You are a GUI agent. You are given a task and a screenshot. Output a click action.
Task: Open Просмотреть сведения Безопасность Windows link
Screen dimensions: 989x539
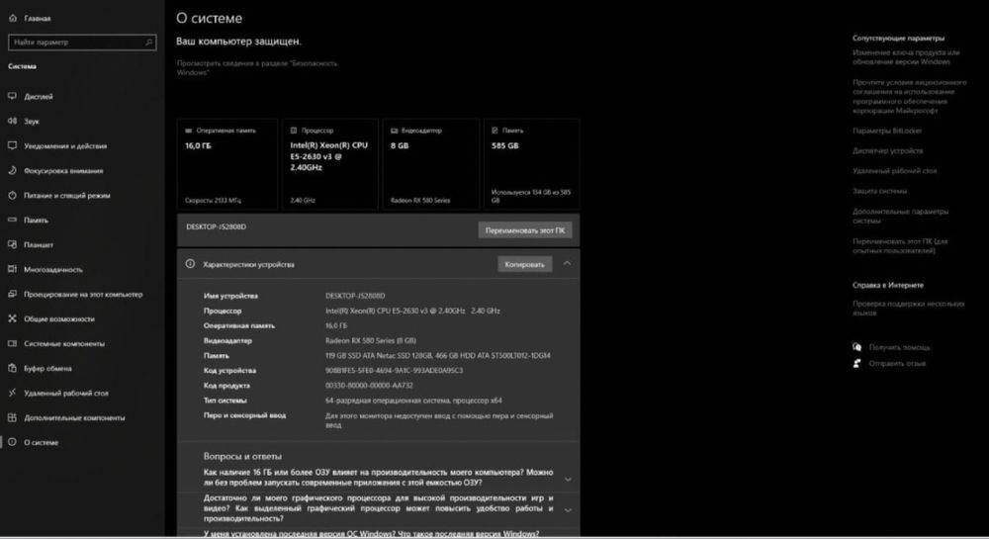(257, 67)
